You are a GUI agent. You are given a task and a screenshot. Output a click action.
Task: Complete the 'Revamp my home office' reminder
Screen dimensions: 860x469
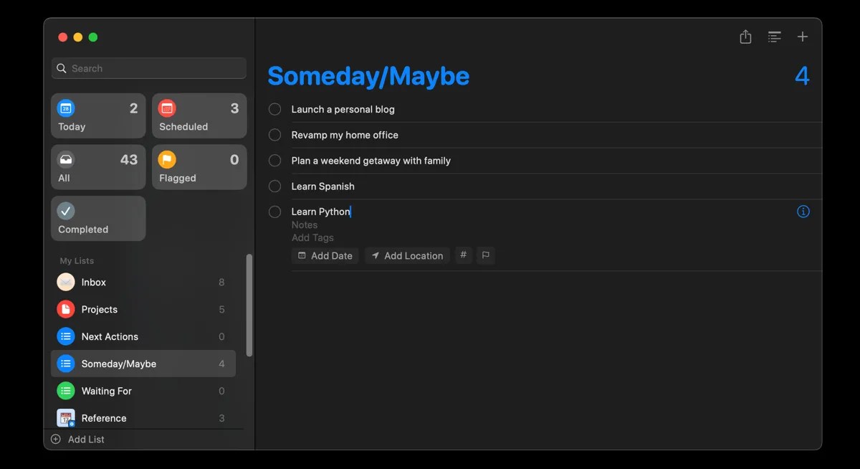coord(274,135)
